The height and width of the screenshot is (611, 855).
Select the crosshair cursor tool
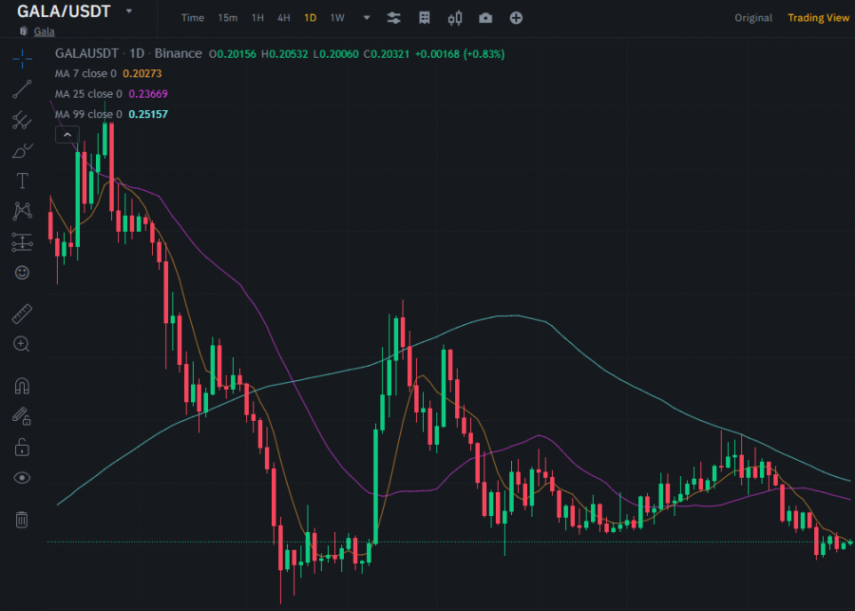pos(23,59)
